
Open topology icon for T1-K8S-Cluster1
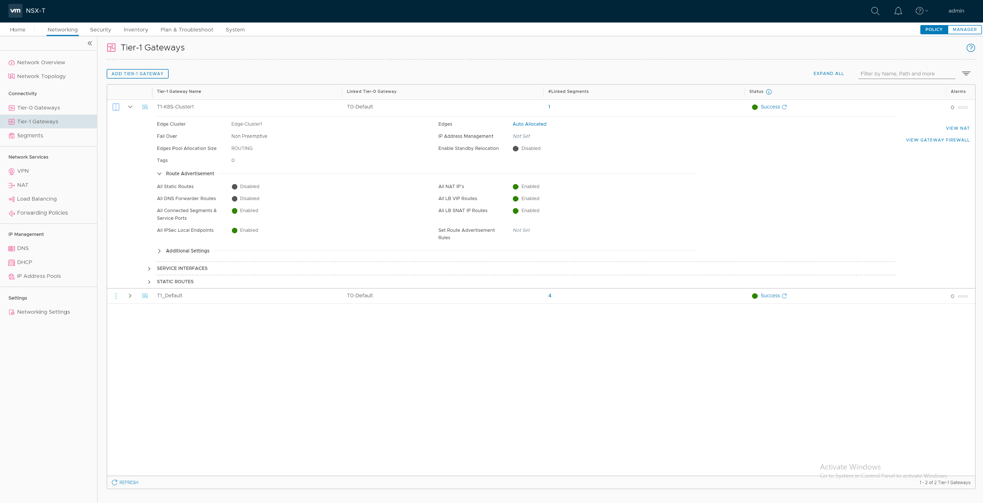[145, 107]
